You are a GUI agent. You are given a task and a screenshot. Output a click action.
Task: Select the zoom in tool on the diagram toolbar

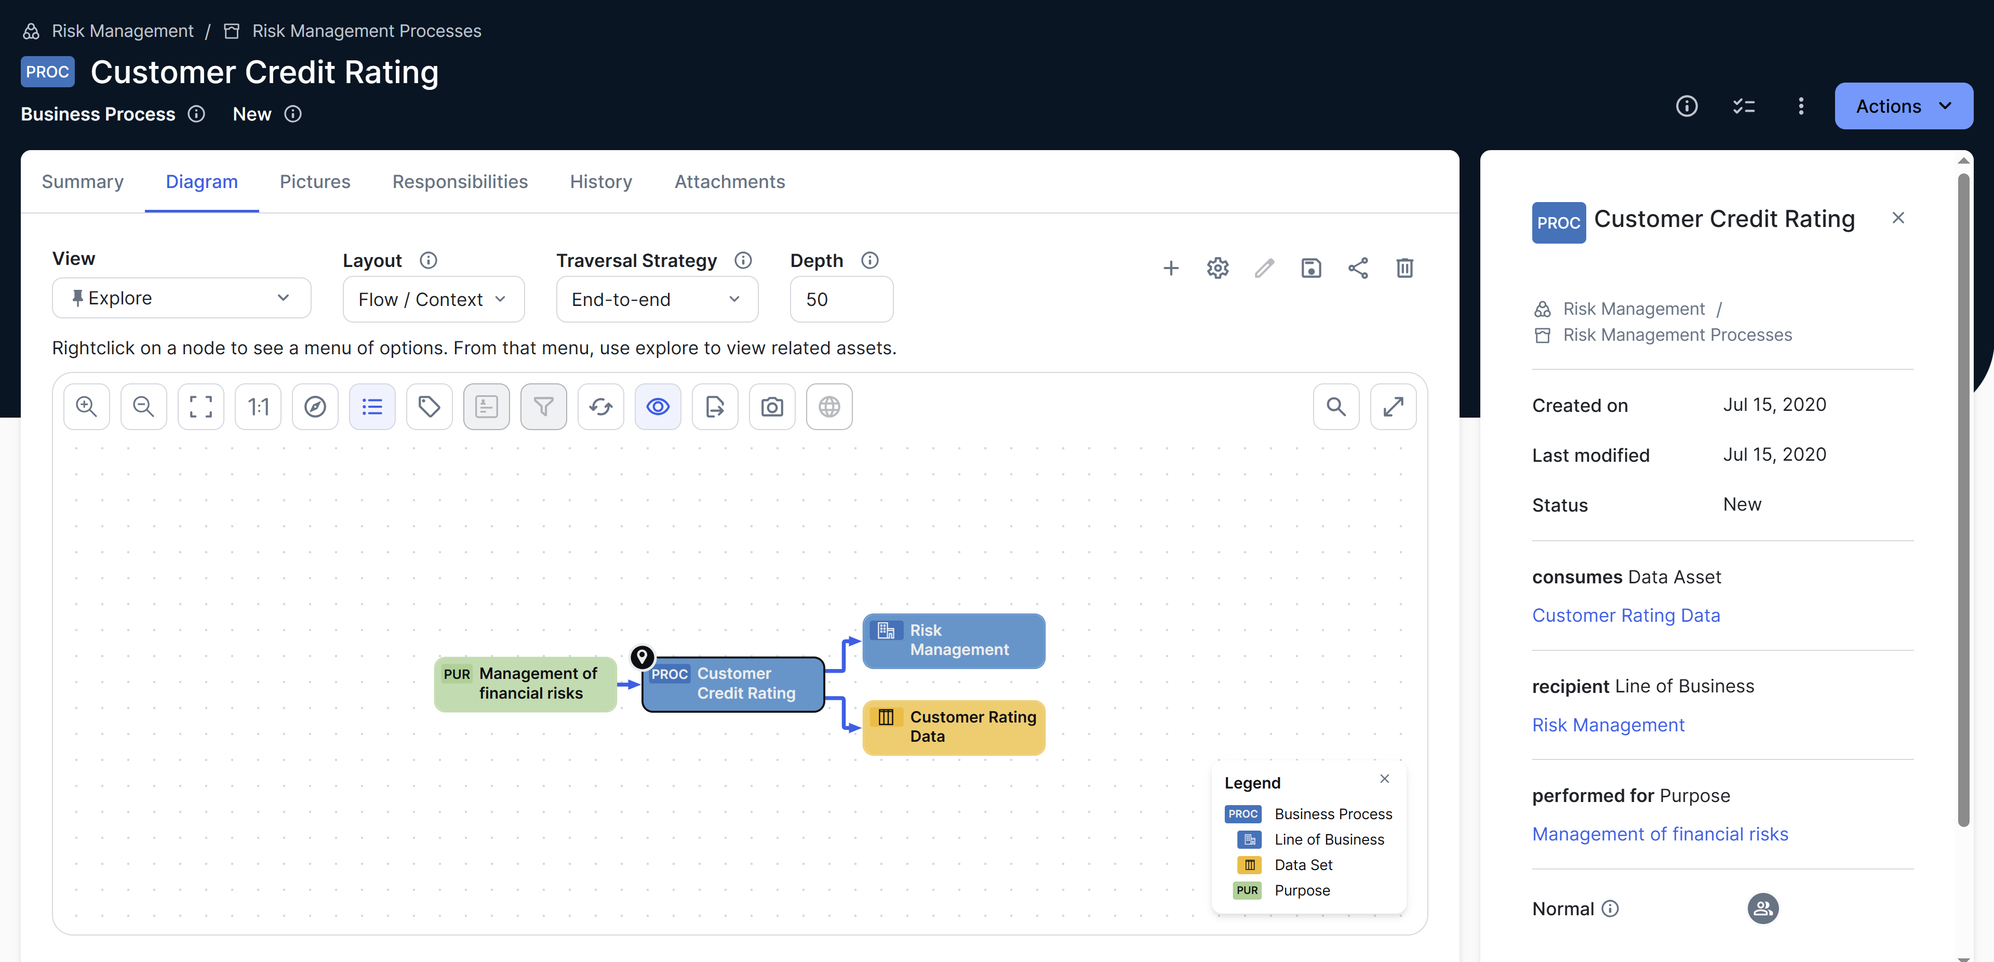pos(86,406)
